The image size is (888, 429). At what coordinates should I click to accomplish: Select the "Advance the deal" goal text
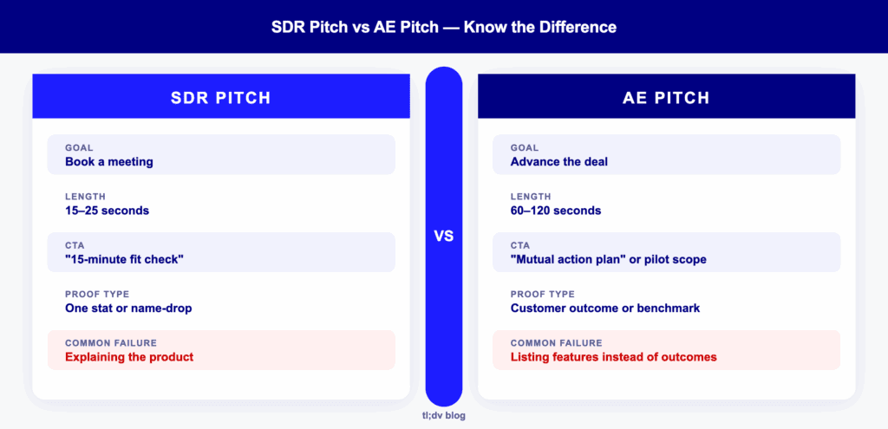559,161
